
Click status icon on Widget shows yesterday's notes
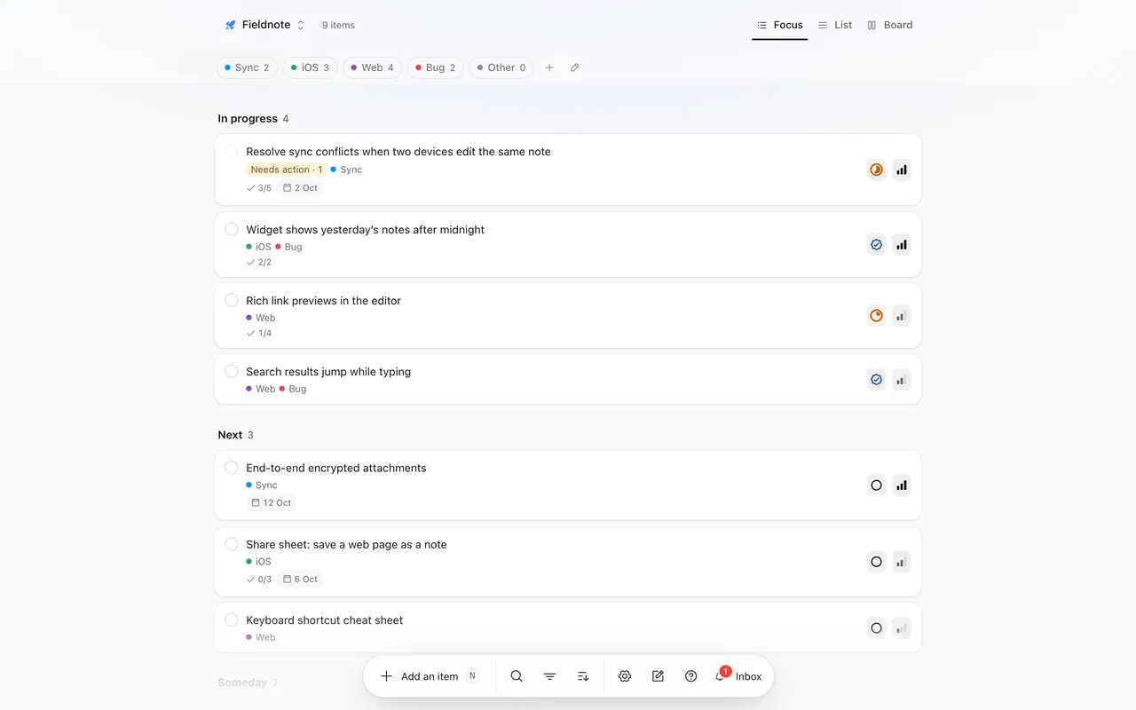(876, 244)
